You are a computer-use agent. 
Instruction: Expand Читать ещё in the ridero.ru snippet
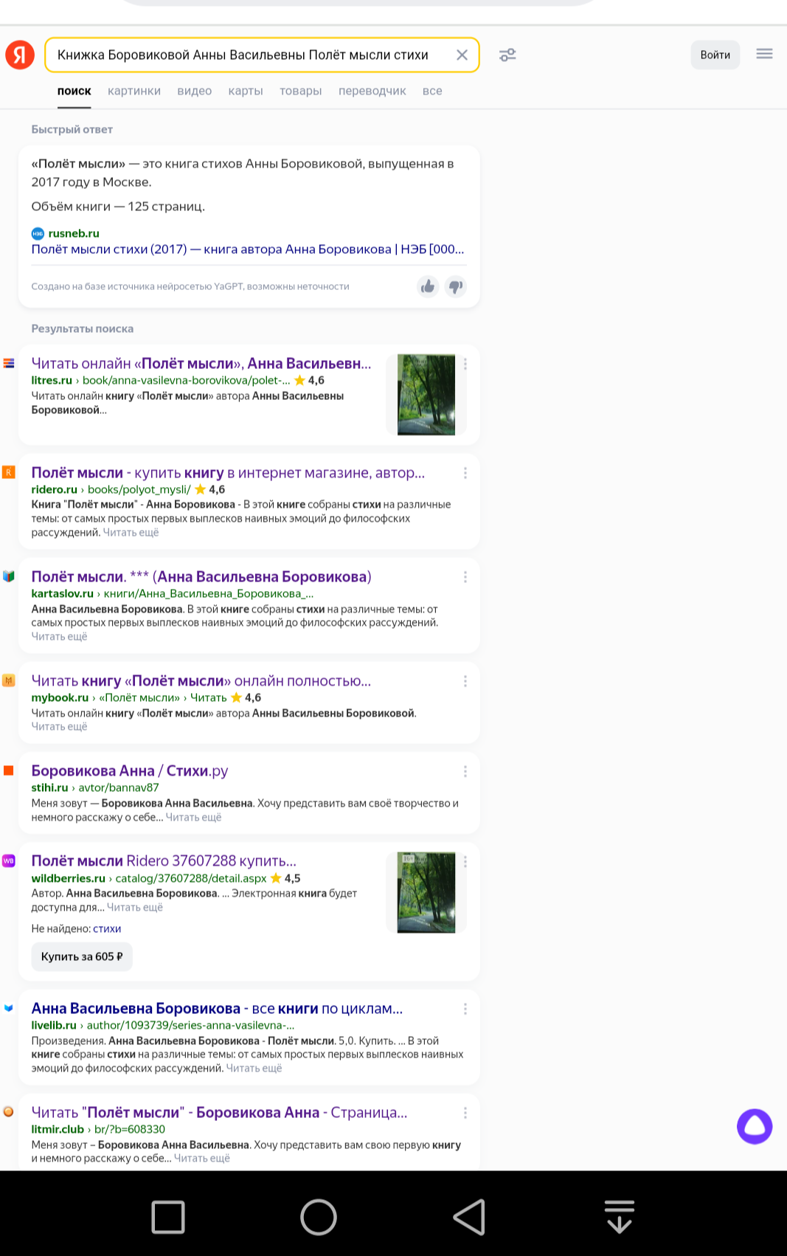click(x=131, y=532)
